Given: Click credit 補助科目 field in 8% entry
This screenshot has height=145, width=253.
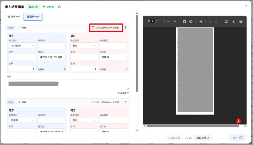Looking at the screenshot, I should tap(113, 120).
